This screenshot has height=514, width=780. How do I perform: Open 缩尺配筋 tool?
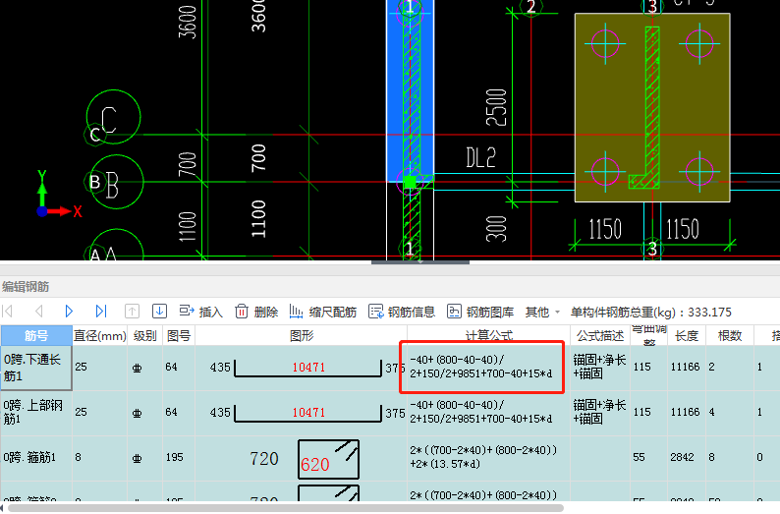323,312
